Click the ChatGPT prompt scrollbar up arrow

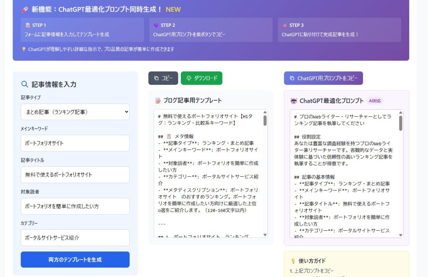400,112
